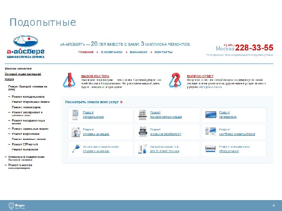Screen dimensions: 282x211
Task: Collapse dash marker beside sidebar 'Ремонт посудомоечных машин'
Action: [x=9, y=120]
